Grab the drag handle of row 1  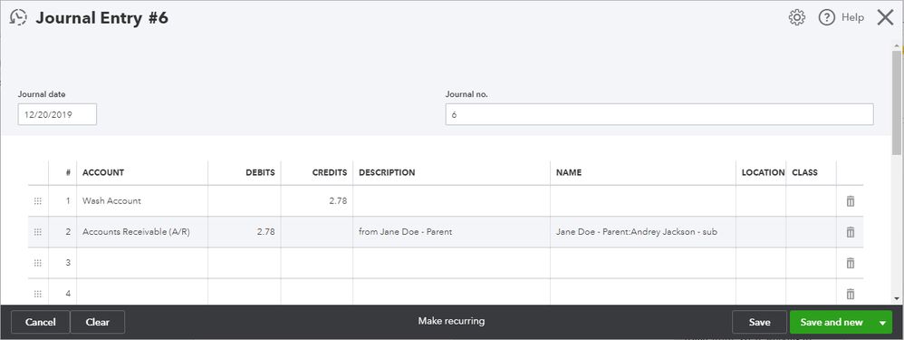[38, 201]
